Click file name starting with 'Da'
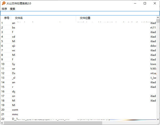This screenshot has width=160, height=125. 14,73
